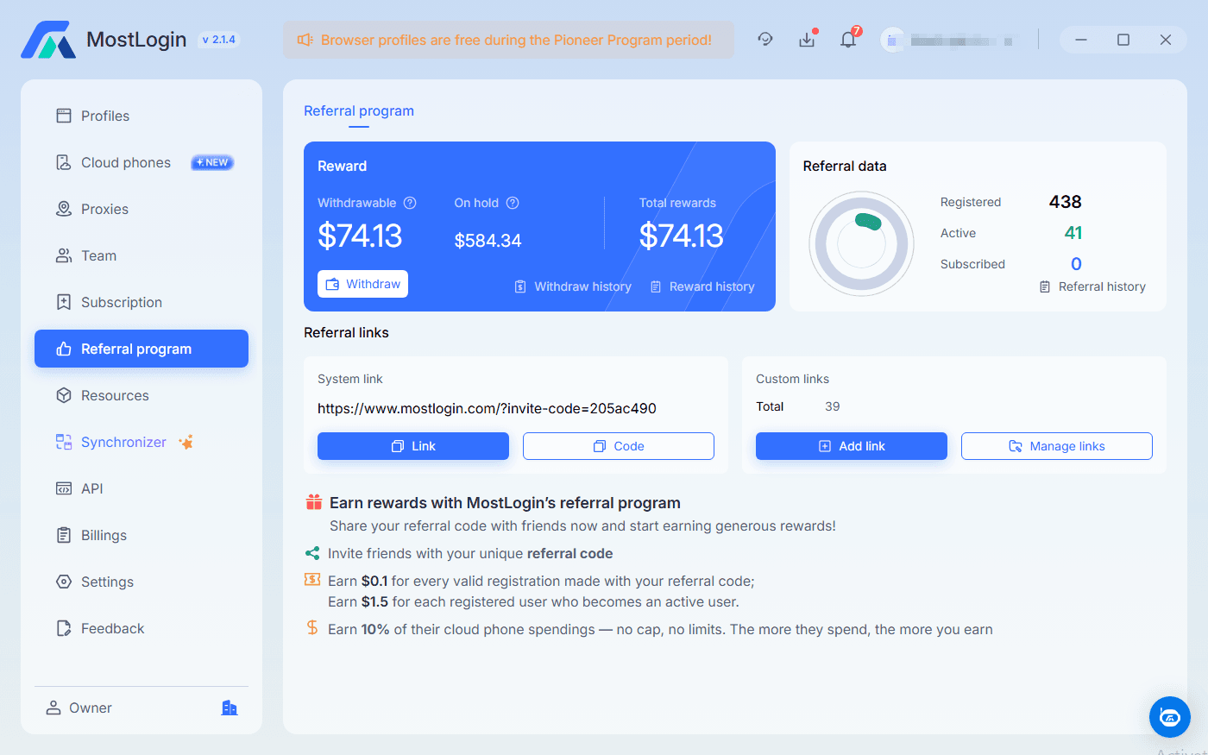Open Reward history

(x=702, y=286)
